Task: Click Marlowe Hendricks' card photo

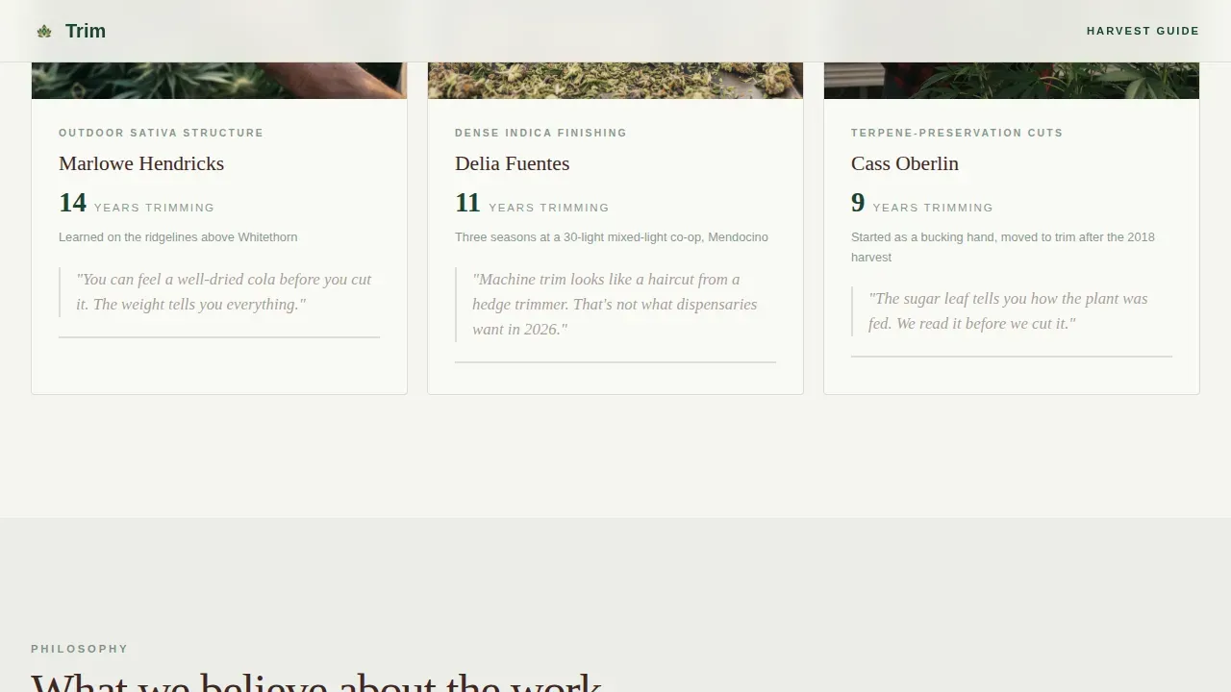Action: [x=219, y=81]
